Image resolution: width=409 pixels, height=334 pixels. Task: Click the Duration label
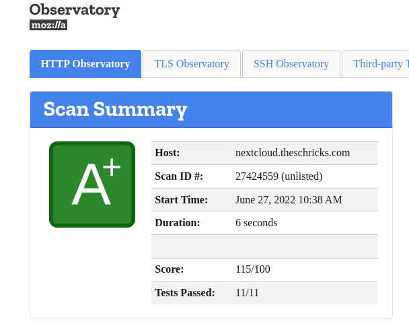tap(178, 223)
